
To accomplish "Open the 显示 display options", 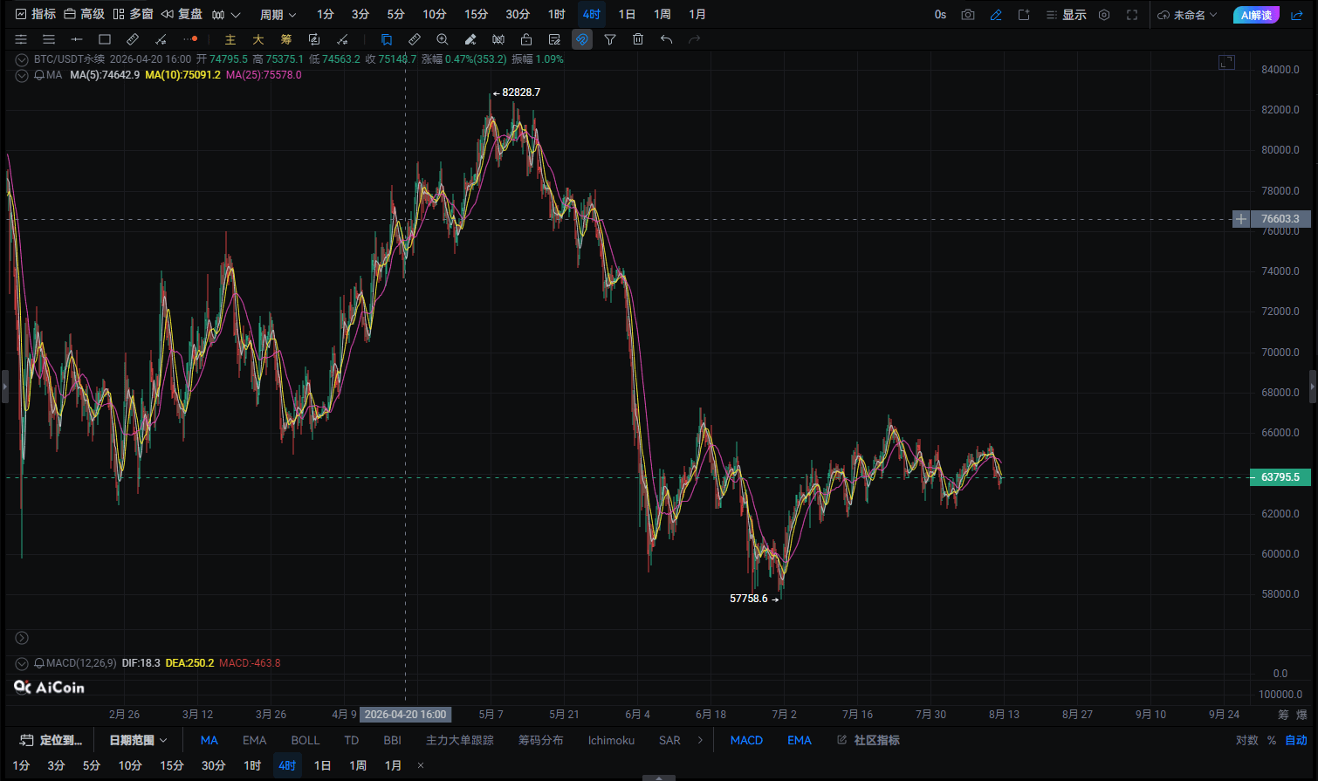I will click(x=1066, y=15).
